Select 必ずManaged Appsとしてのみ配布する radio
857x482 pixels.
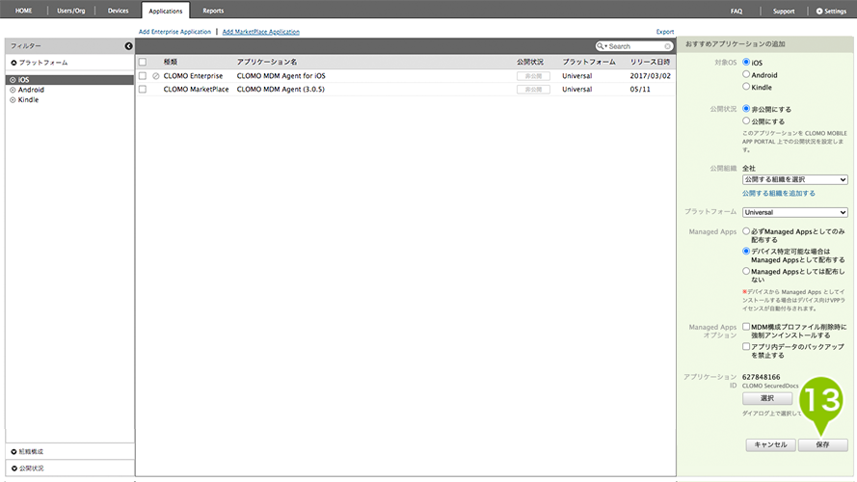(x=746, y=231)
